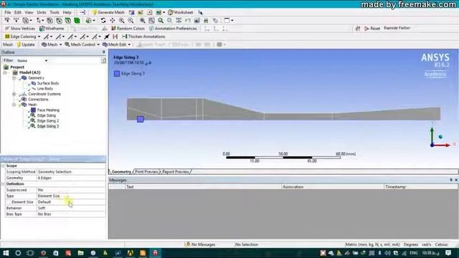Expand the Coordinate Systems node
This screenshot has width=459, height=258.
(x=14, y=94)
